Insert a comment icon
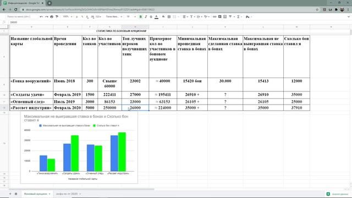This screenshot has height=198, width=352. pos(220,16)
